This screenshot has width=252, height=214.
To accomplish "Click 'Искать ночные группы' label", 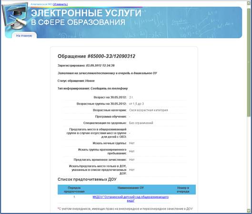I will coord(110,143).
